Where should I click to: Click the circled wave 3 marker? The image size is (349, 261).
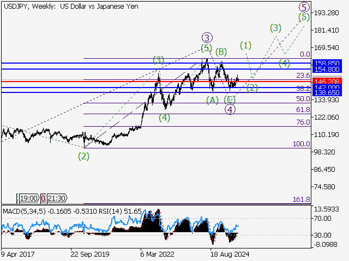click(x=207, y=38)
